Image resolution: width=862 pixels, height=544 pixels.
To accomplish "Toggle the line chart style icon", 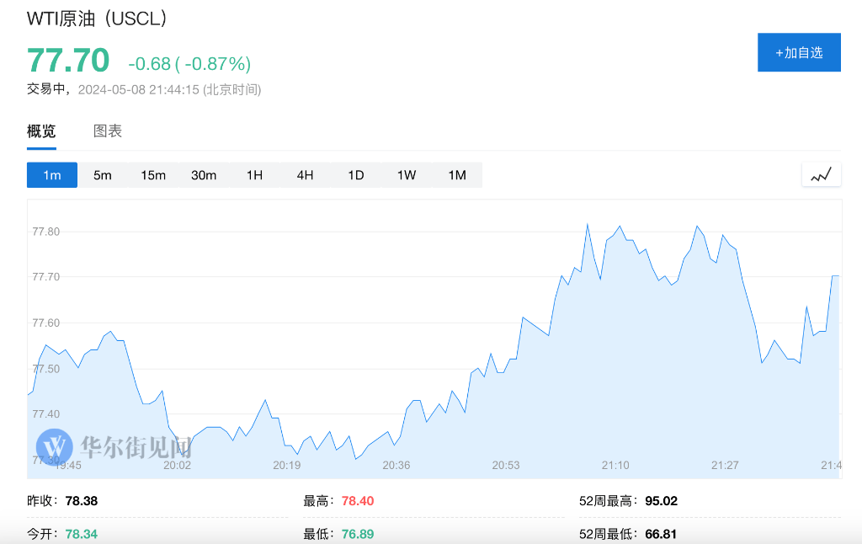I will click(822, 175).
